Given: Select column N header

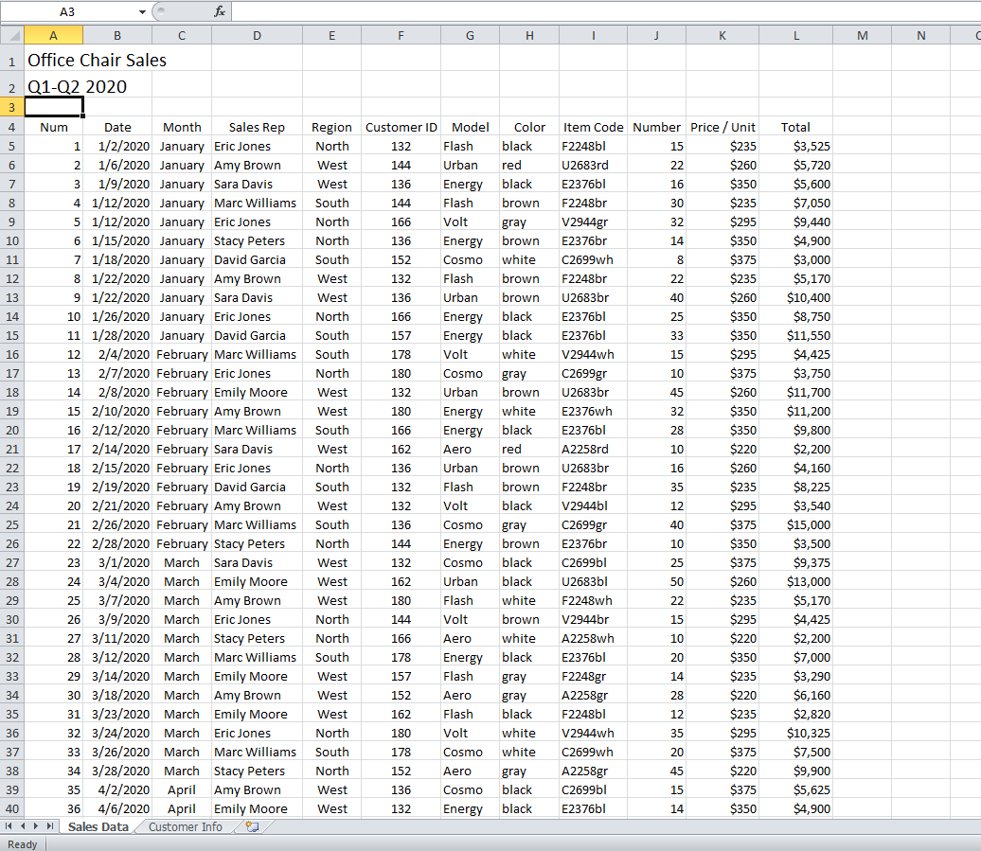Looking at the screenshot, I should (921, 36).
